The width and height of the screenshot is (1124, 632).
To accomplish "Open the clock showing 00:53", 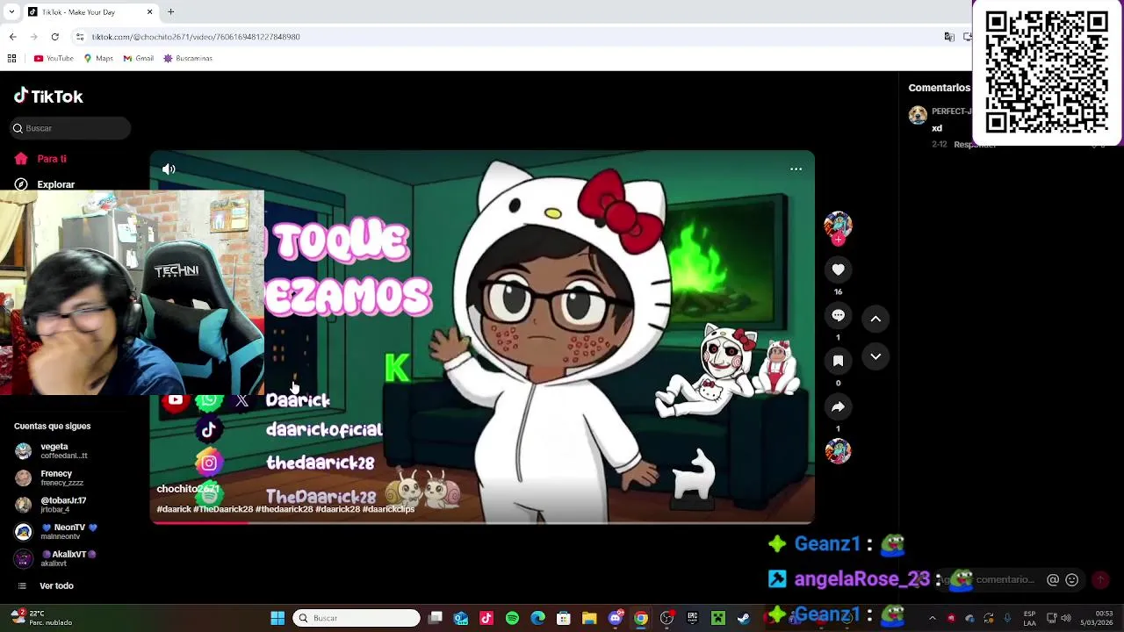I will [x=1097, y=618].
